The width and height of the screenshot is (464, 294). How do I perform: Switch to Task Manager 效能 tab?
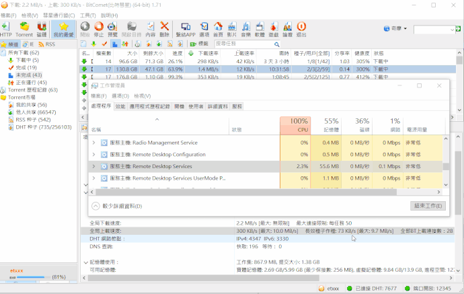pos(120,106)
